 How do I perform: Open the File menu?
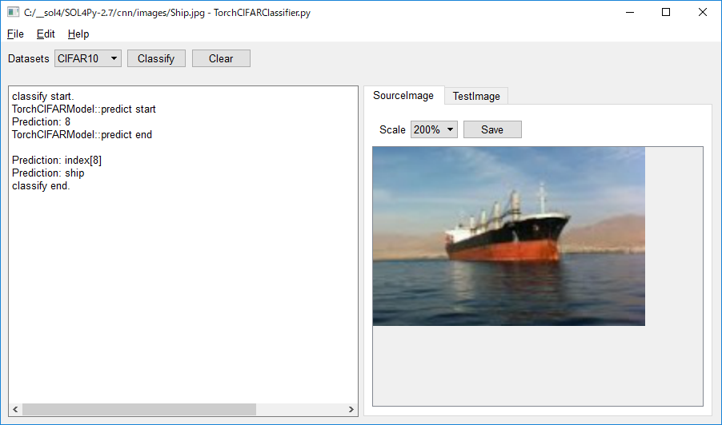[15, 34]
